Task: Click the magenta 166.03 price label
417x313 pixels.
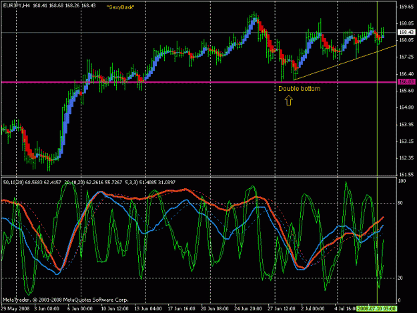Action: pos(406,81)
